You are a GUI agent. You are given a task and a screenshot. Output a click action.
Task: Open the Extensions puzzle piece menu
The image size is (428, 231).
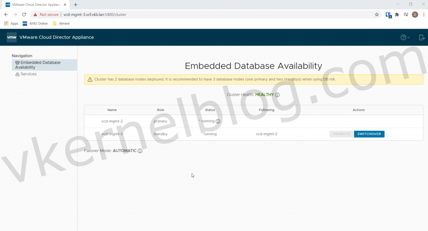tap(397, 15)
